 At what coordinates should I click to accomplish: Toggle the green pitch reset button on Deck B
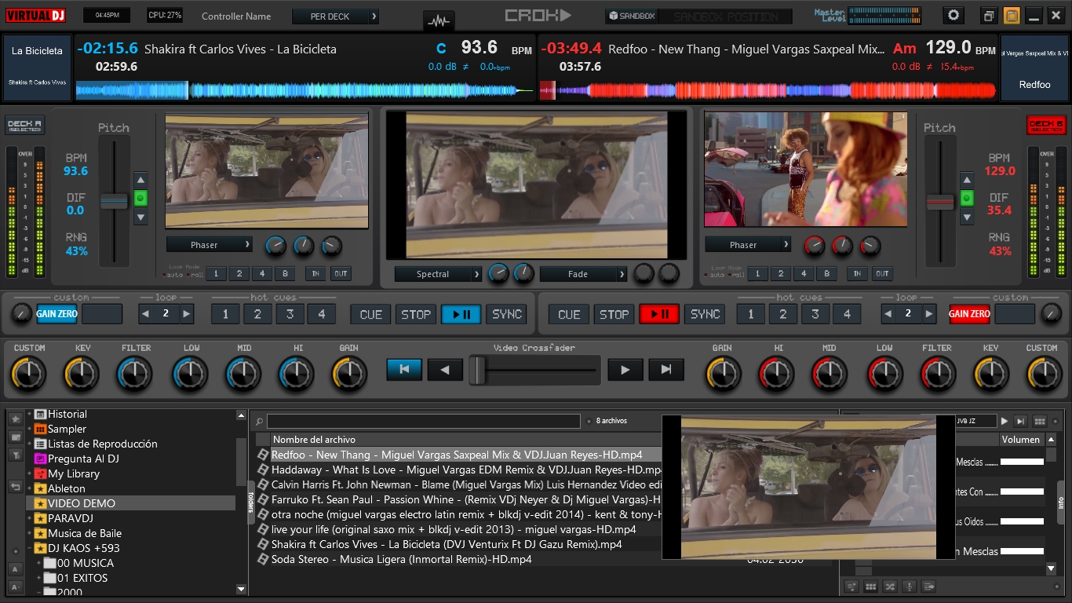pyautogui.click(x=967, y=198)
